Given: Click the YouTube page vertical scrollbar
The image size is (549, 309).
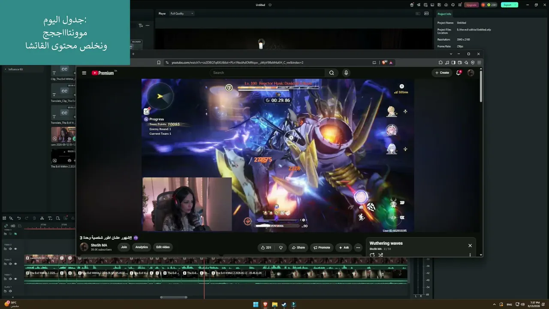Looking at the screenshot, I should 481,86.
